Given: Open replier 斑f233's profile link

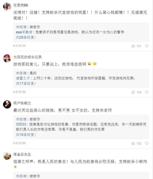Looking at the screenshot, I should click(x=21, y=124).
